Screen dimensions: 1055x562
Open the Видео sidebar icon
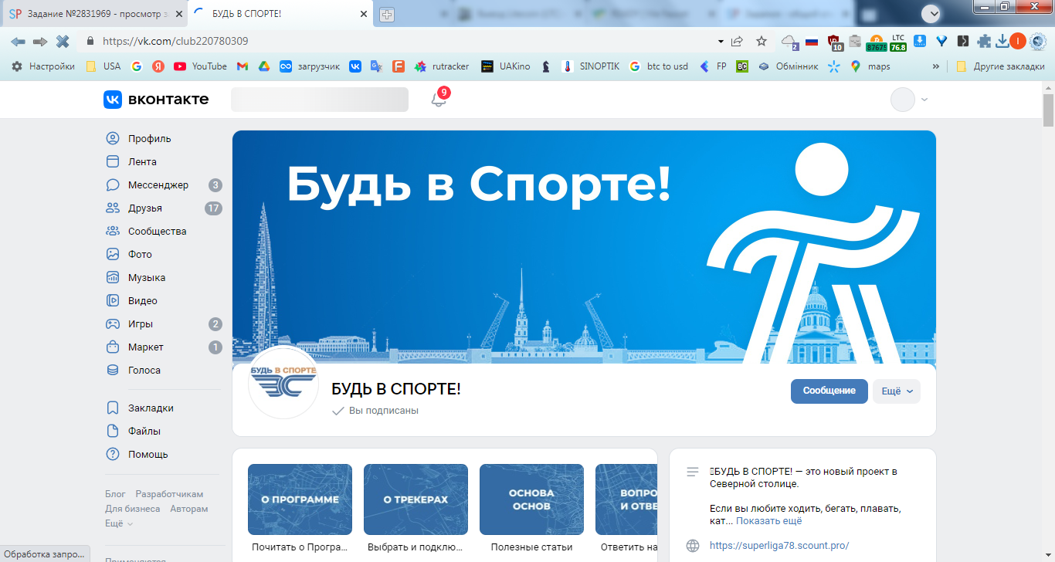point(113,301)
